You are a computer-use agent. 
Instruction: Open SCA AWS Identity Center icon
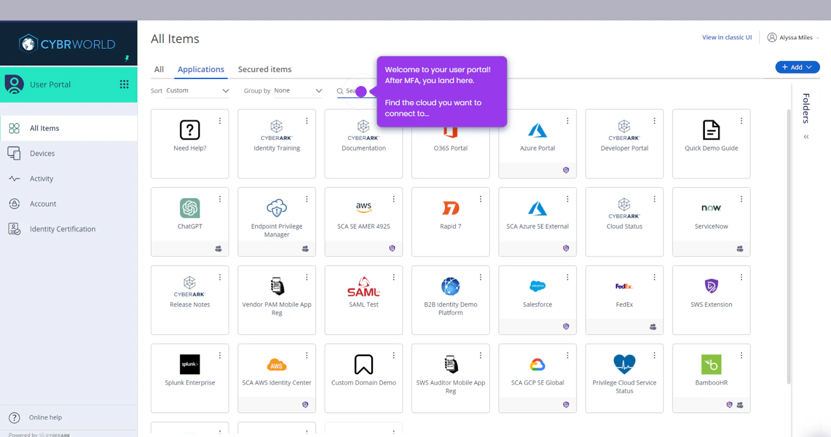coord(277,365)
